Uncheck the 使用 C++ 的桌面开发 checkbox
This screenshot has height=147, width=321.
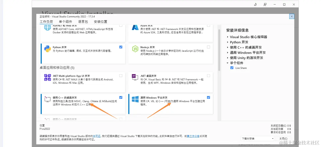coord(121,97)
